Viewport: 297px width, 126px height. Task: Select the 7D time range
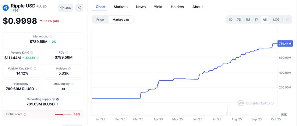[x=239, y=19]
